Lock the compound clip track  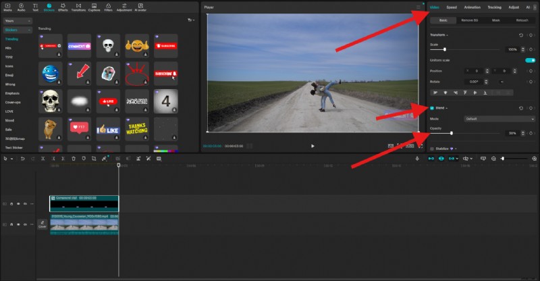[11, 204]
